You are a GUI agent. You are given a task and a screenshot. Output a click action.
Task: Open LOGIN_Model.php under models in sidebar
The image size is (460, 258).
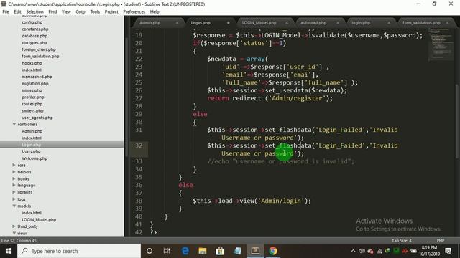coord(39,219)
